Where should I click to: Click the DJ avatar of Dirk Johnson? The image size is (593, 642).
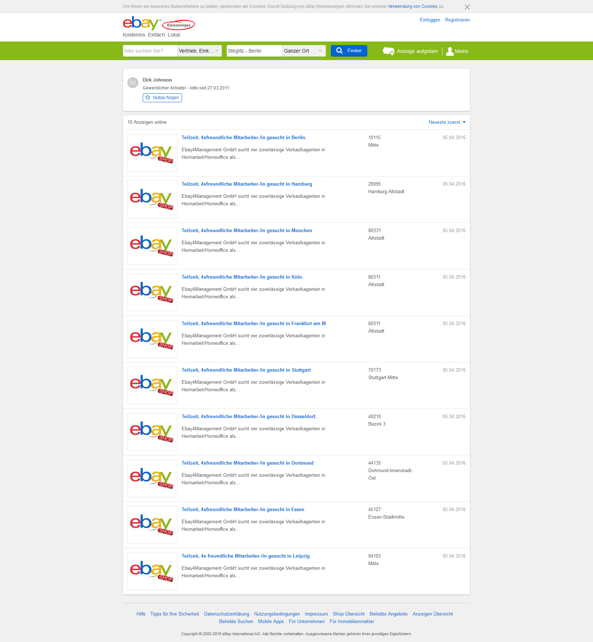(133, 83)
